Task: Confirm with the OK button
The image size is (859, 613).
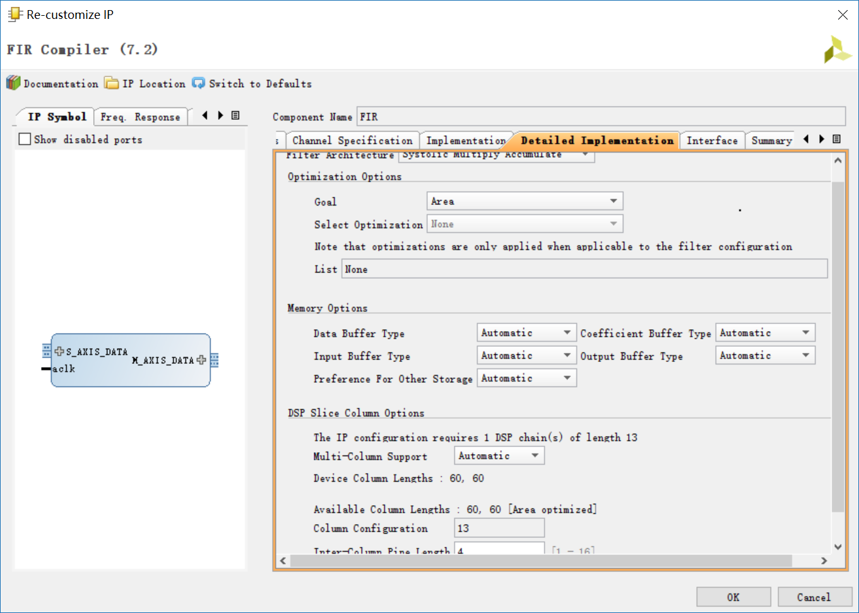Action: [x=733, y=597]
